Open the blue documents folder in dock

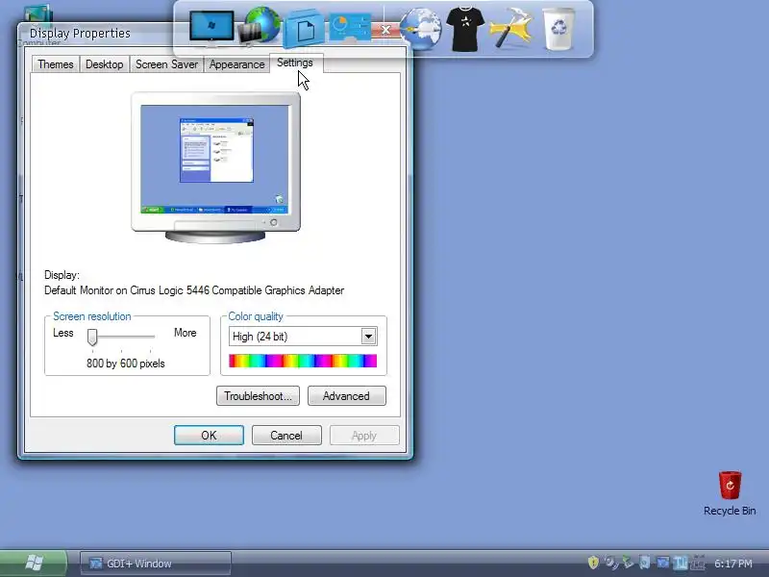tap(305, 29)
